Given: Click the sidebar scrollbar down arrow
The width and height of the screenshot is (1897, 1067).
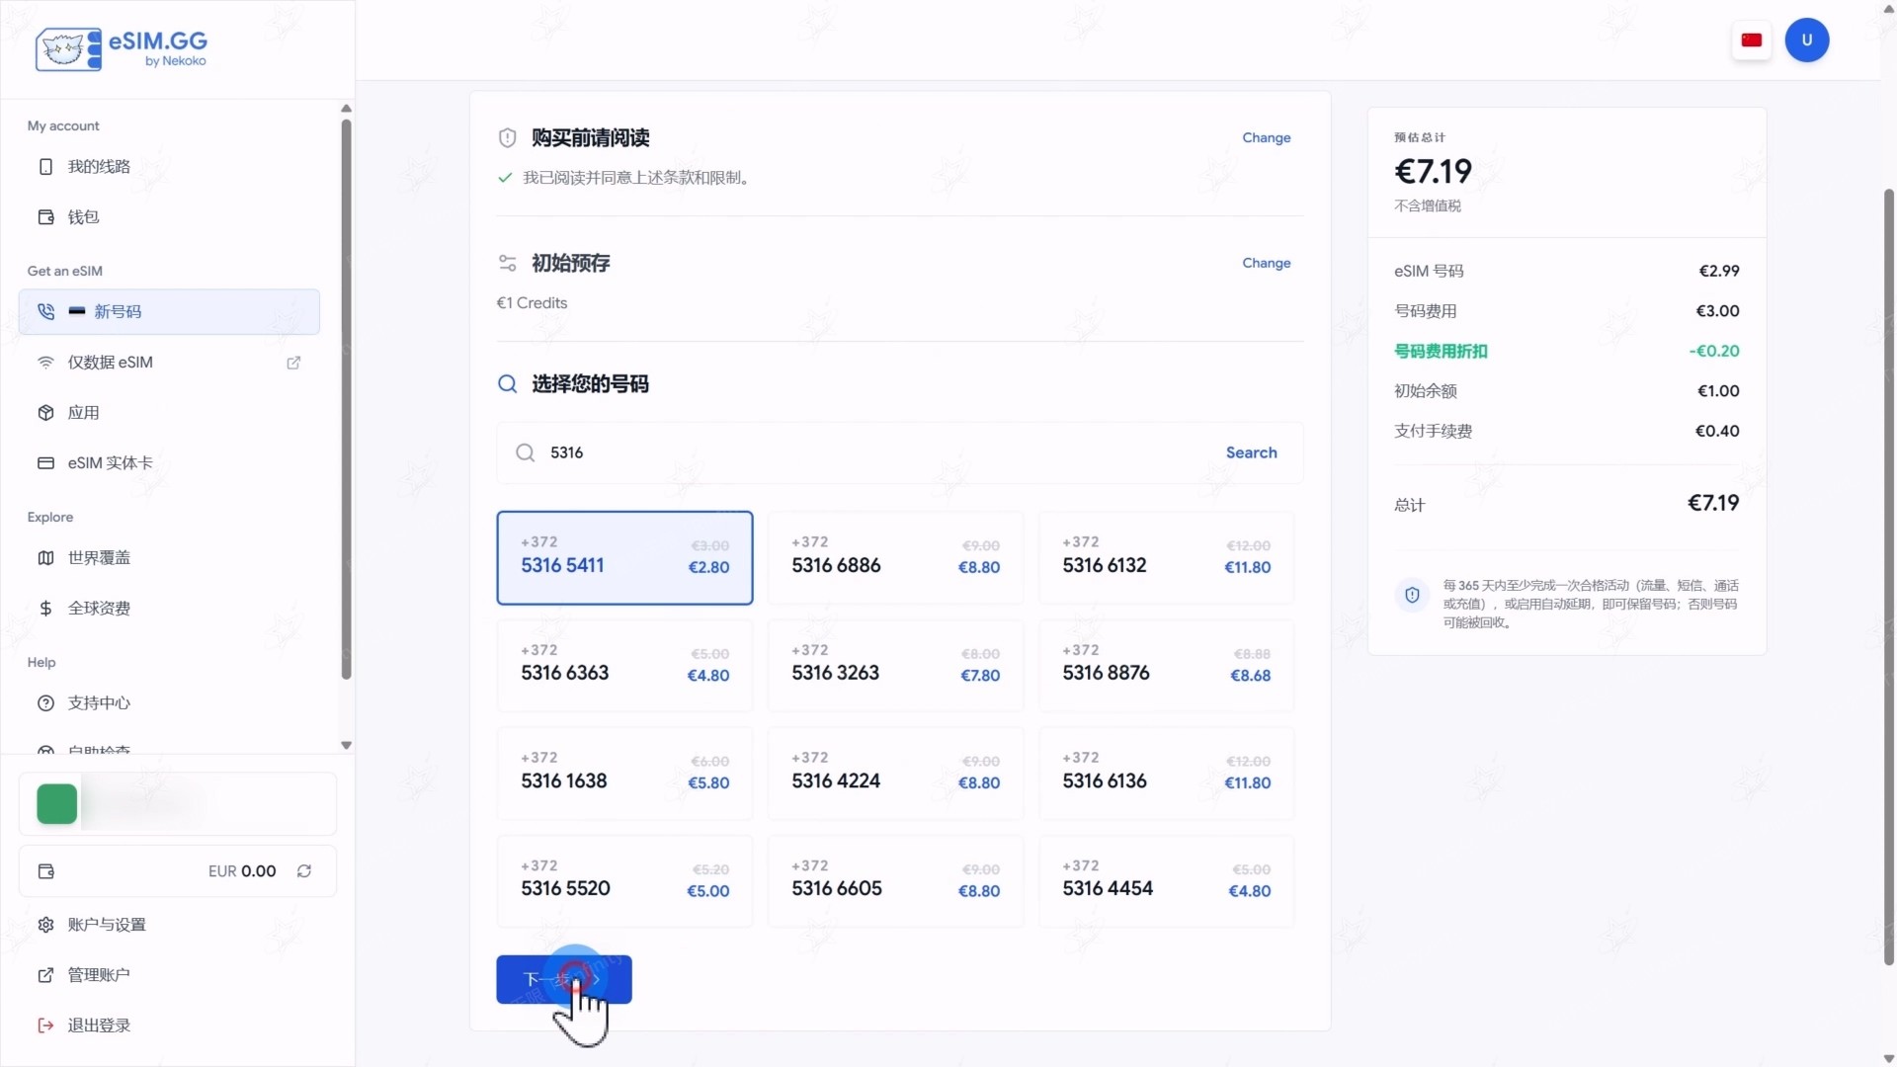Looking at the screenshot, I should pos(346,745).
